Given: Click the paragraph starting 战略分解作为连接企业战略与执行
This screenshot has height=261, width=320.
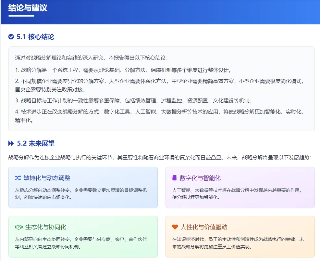Looking at the screenshot, I should [x=160, y=158].
